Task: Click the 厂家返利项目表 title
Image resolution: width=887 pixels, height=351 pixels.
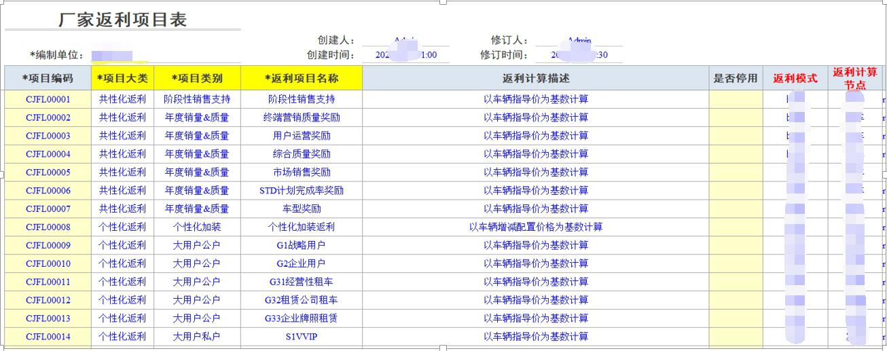Action: [123, 20]
